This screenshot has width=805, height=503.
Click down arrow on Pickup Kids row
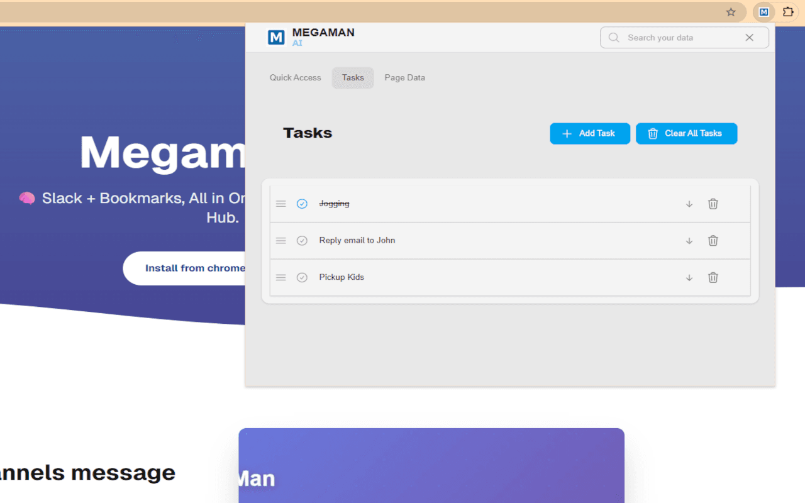(x=689, y=277)
